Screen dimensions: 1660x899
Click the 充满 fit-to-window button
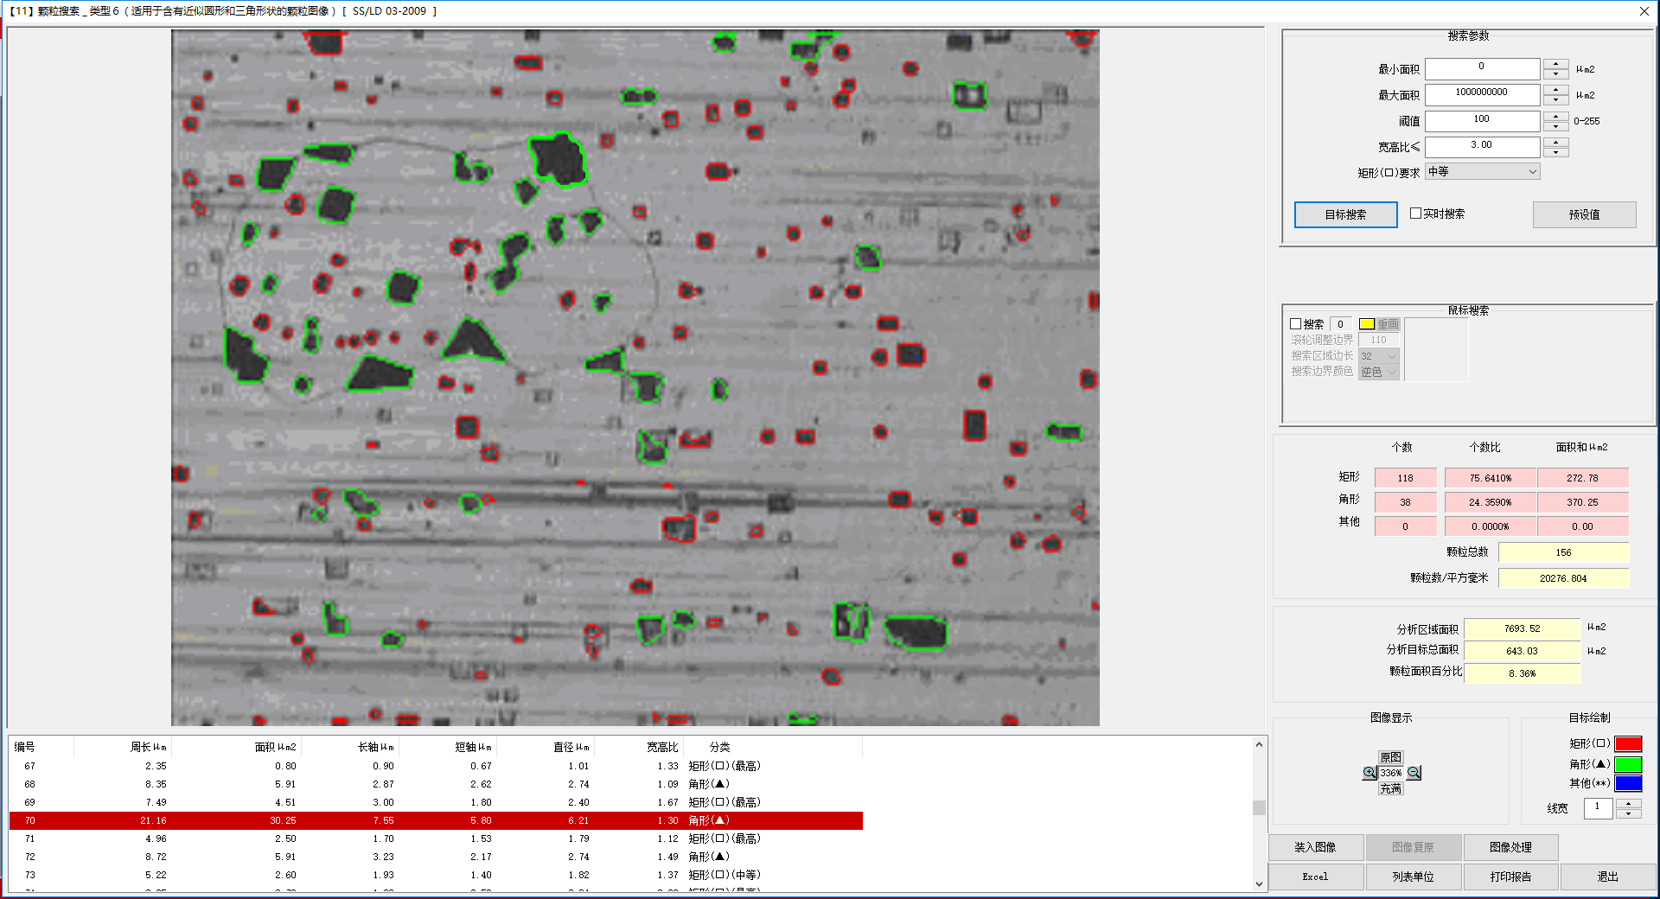click(1390, 788)
